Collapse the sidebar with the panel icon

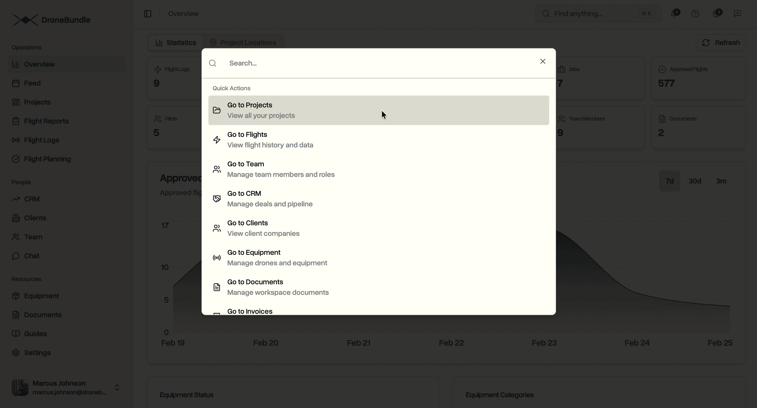coord(148,13)
